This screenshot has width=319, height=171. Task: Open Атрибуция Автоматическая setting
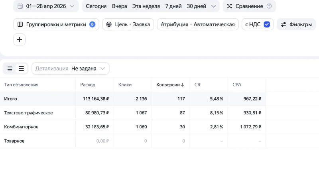tap(197, 24)
